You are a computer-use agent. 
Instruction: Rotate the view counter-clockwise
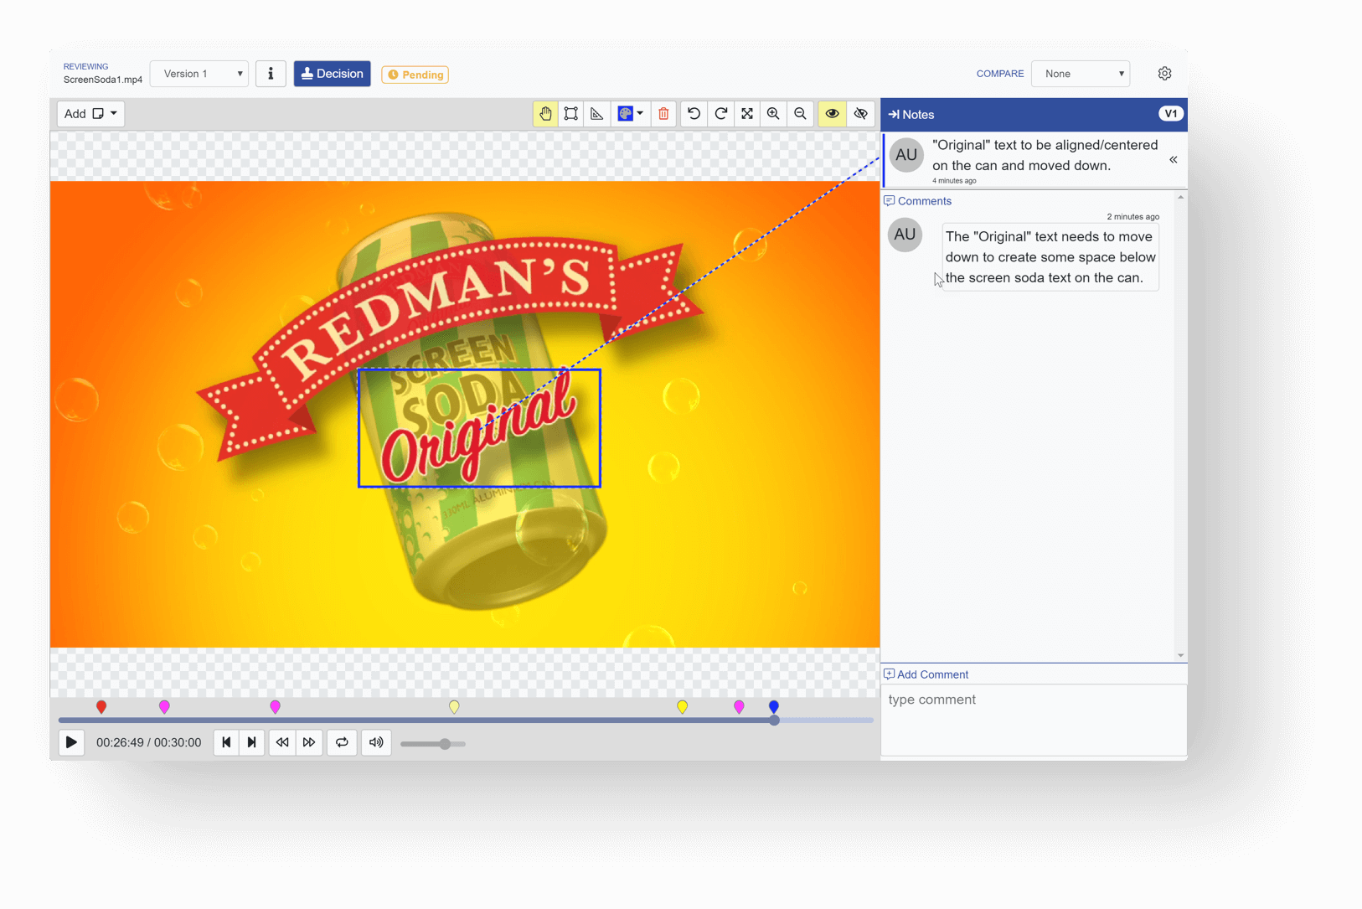694,114
